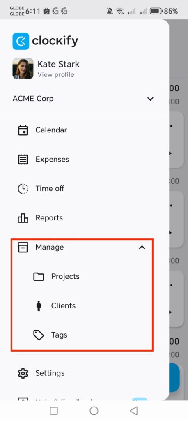Open View profile link
This screenshot has height=421, width=188.
click(x=56, y=75)
